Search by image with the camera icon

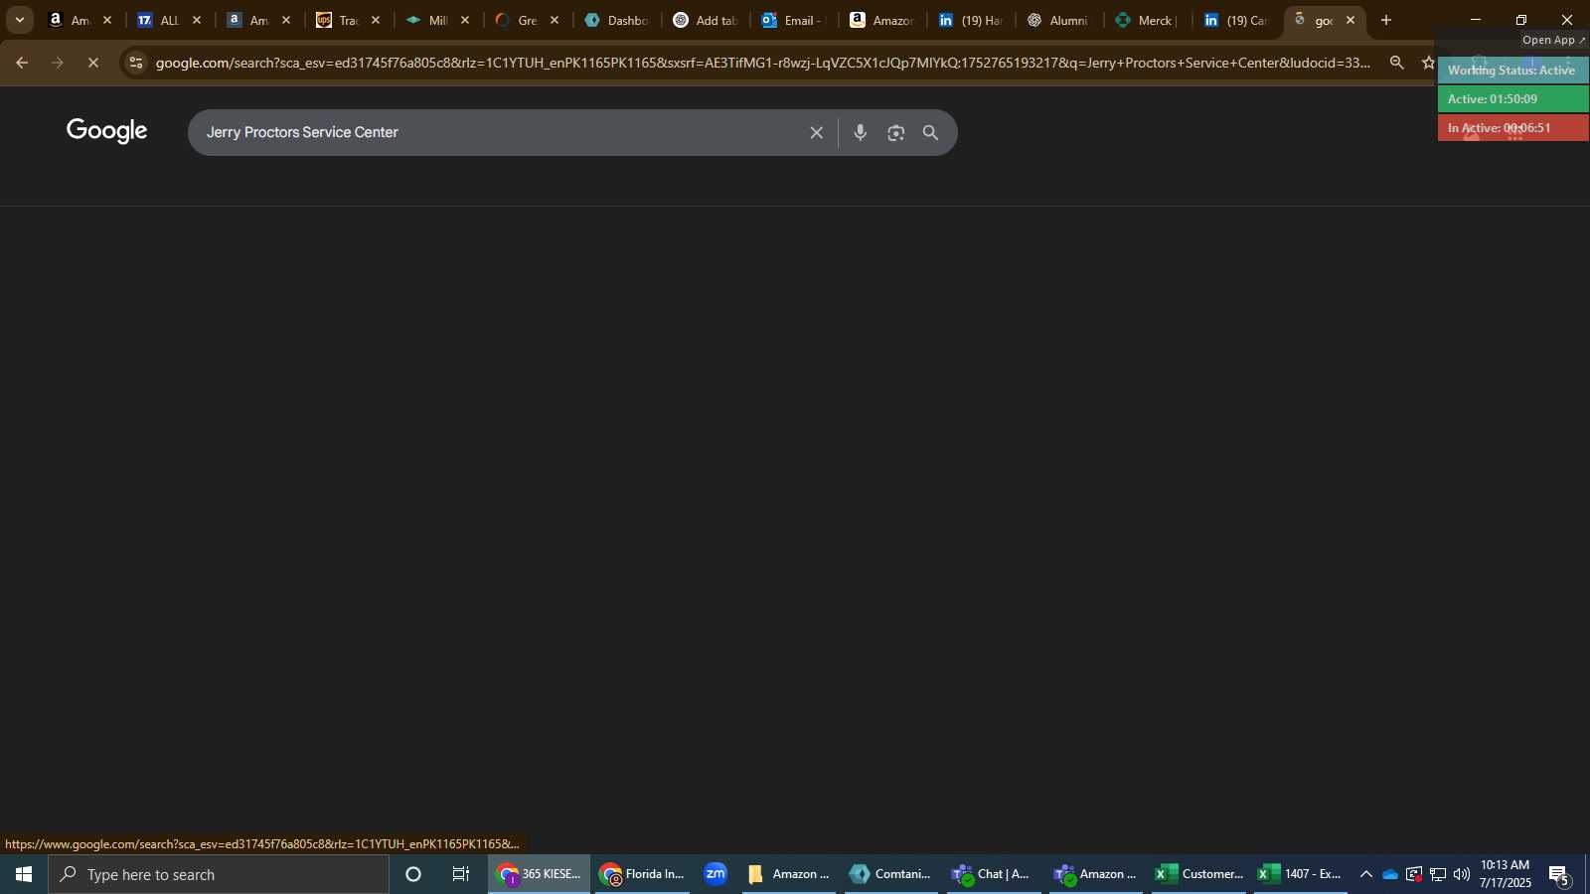[x=896, y=132]
